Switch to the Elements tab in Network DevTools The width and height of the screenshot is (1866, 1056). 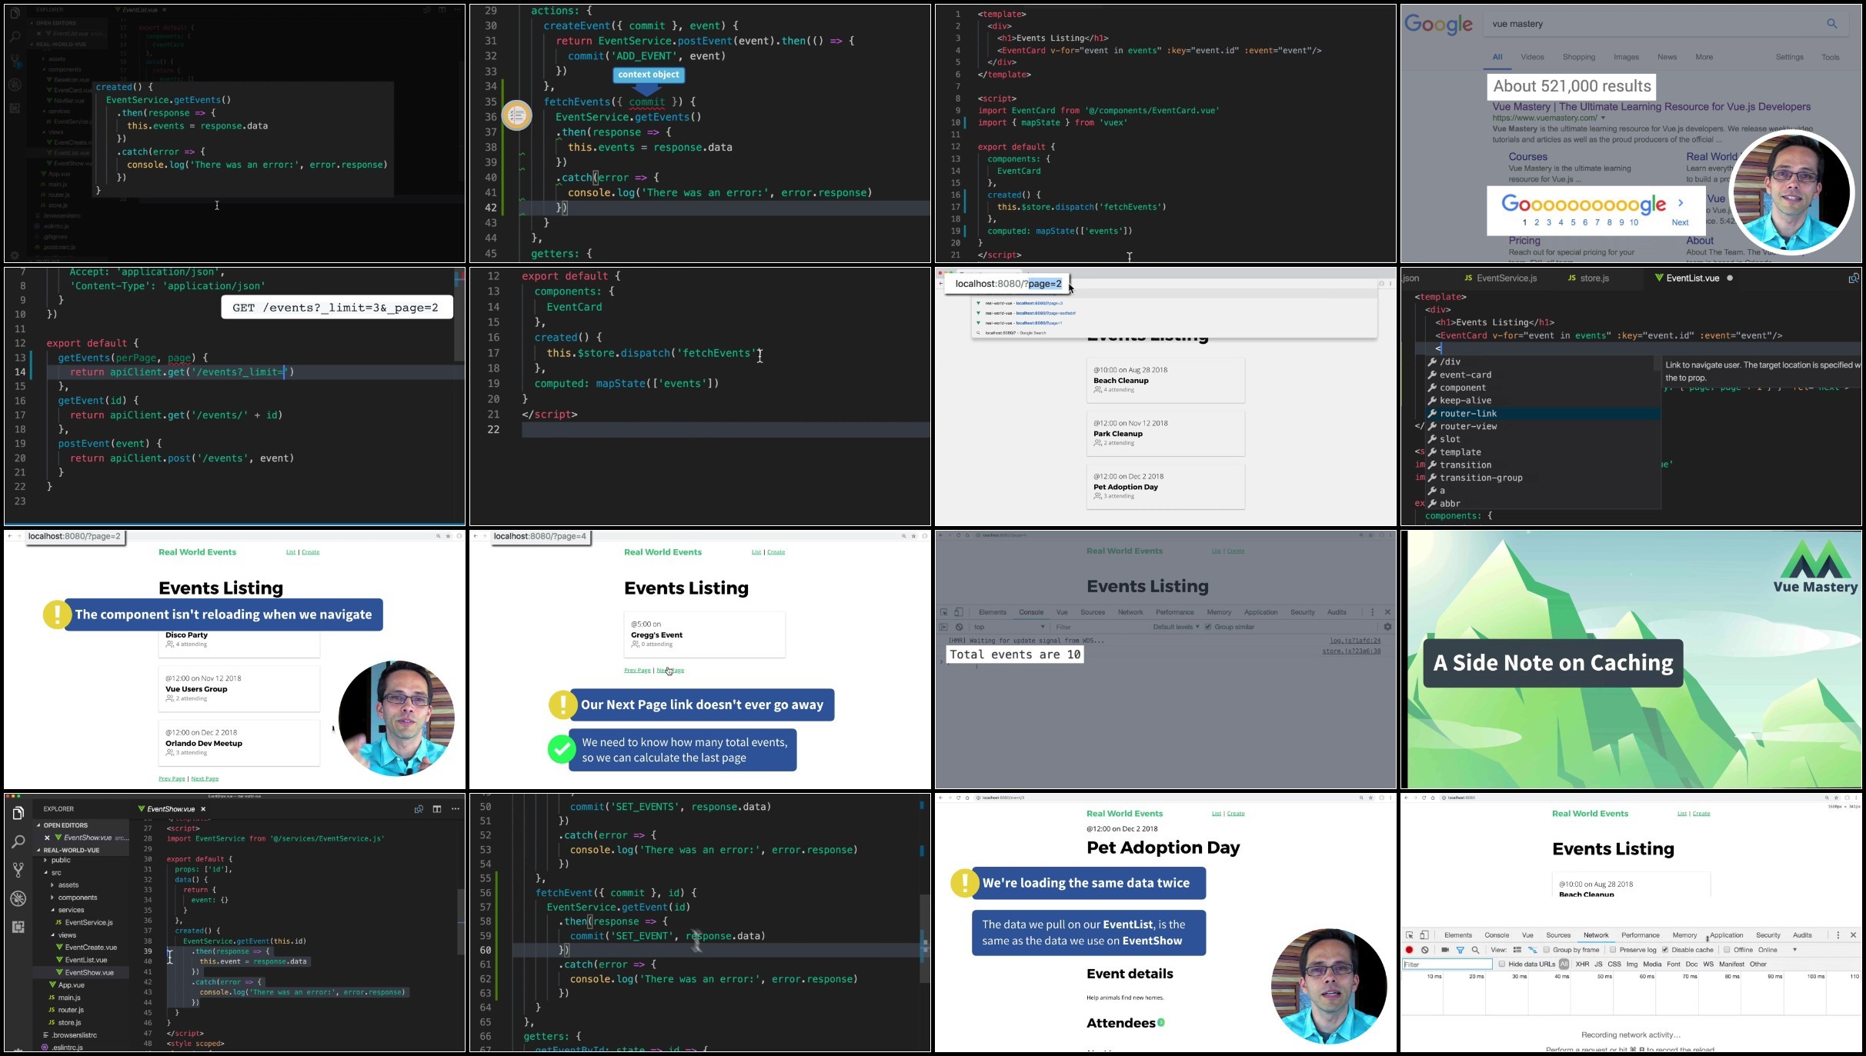tap(1458, 935)
